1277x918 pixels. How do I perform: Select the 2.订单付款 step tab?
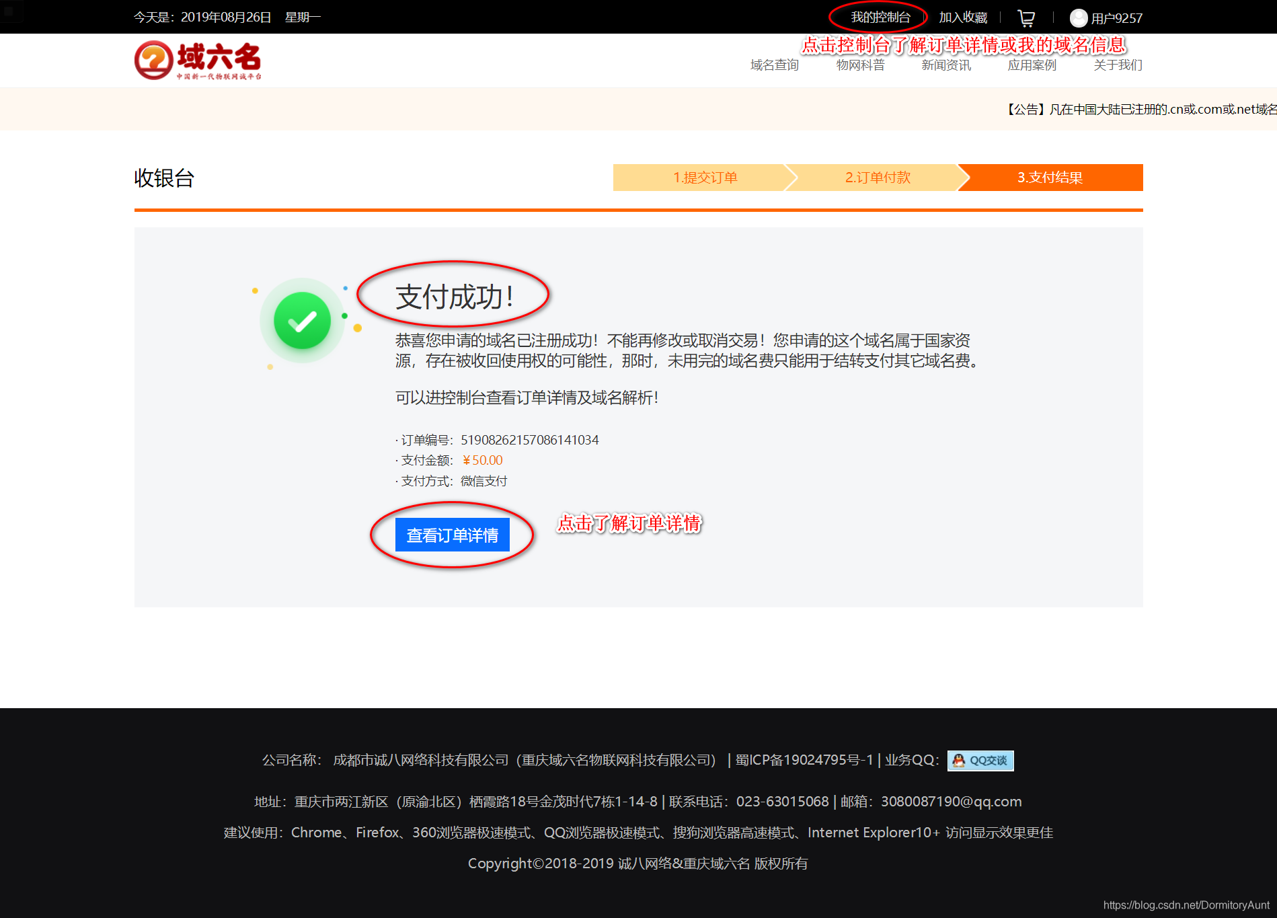(x=877, y=177)
